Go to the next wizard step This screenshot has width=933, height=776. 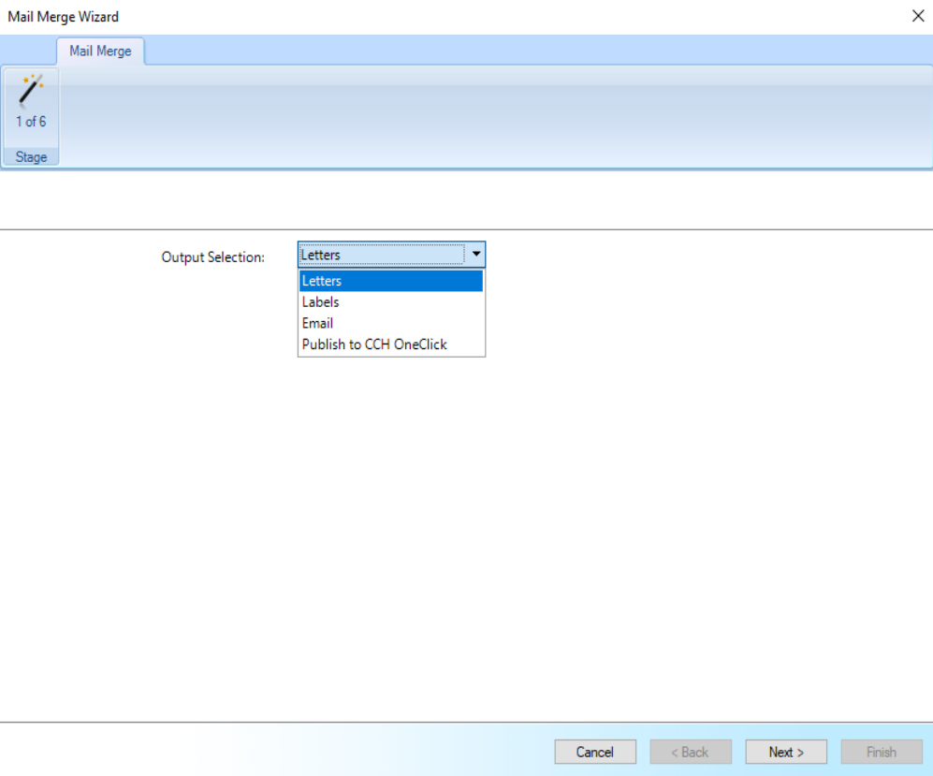tap(786, 753)
